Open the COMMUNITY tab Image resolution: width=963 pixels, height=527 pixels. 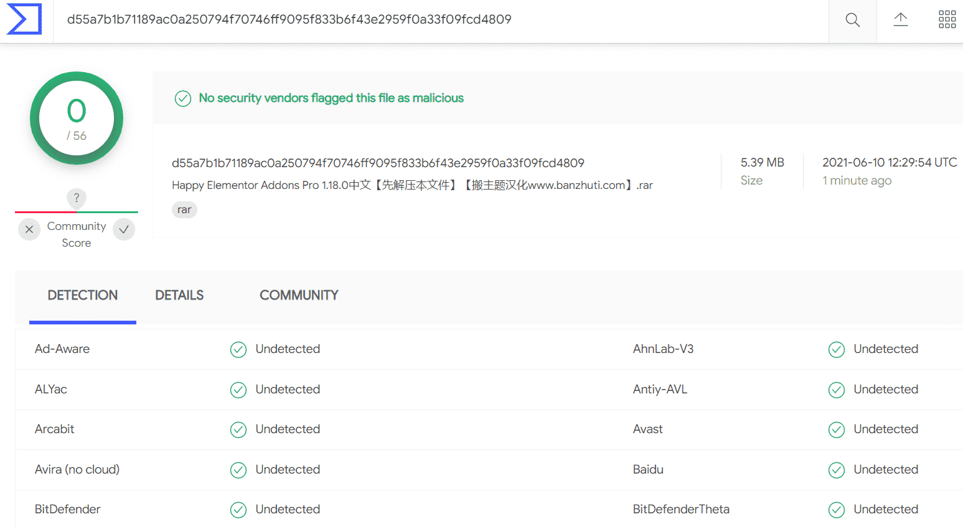tap(299, 295)
